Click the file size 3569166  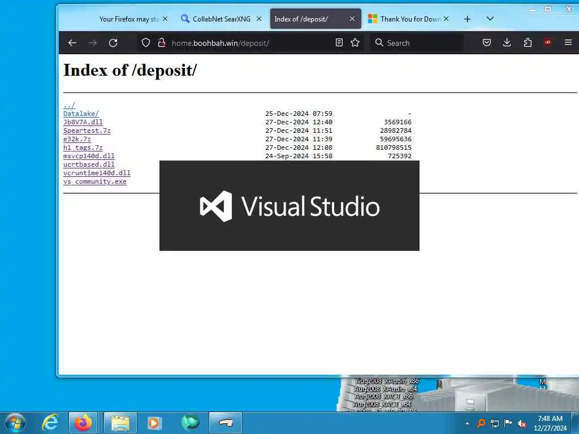coord(397,122)
